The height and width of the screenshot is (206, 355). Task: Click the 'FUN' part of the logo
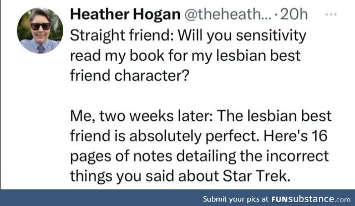pyautogui.click(x=280, y=199)
